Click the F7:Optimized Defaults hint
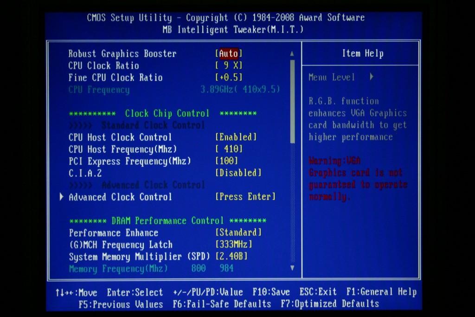 [330, 304]
